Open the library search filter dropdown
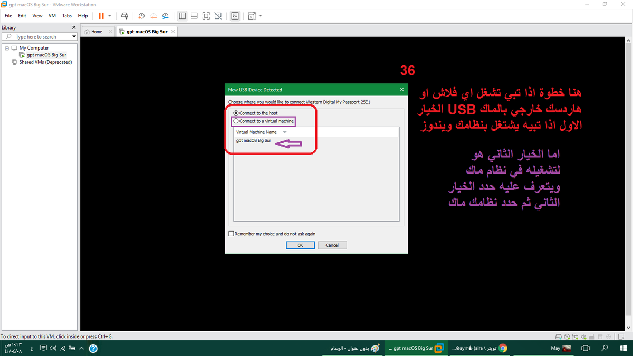The height and width of the screenshot is (356, 633). tap(74, 36)
